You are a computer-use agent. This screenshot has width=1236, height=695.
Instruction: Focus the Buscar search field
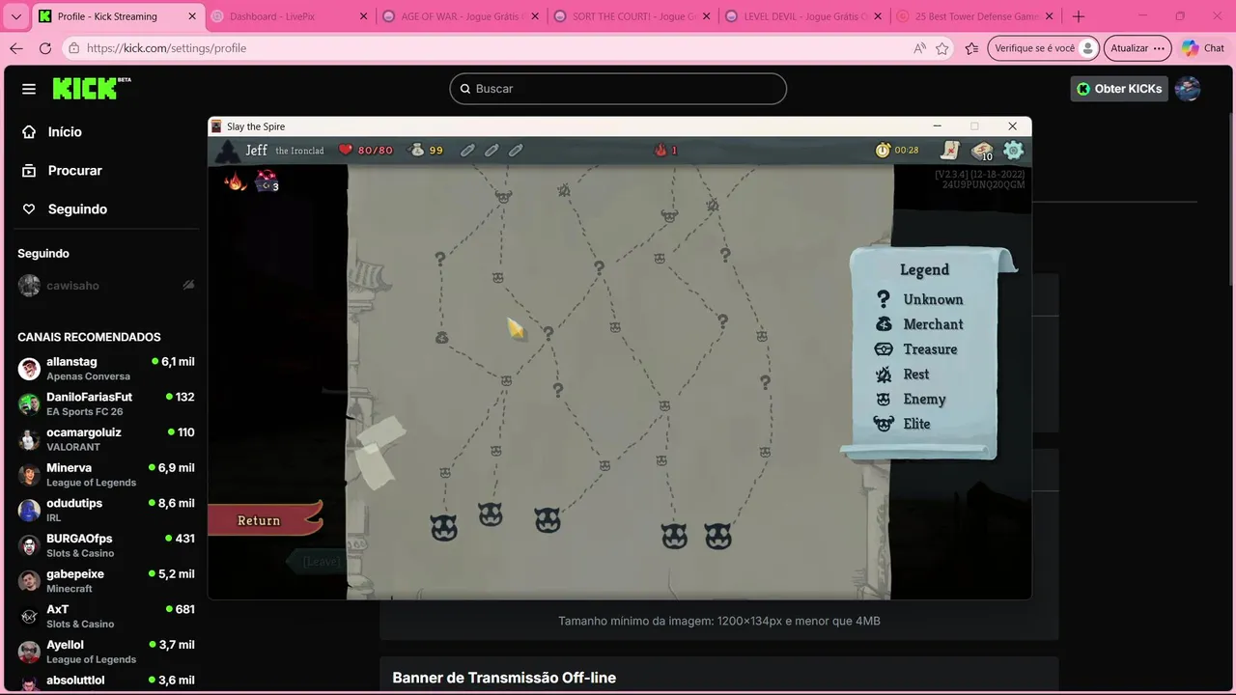pyautogui.click(x=618, y=89)
